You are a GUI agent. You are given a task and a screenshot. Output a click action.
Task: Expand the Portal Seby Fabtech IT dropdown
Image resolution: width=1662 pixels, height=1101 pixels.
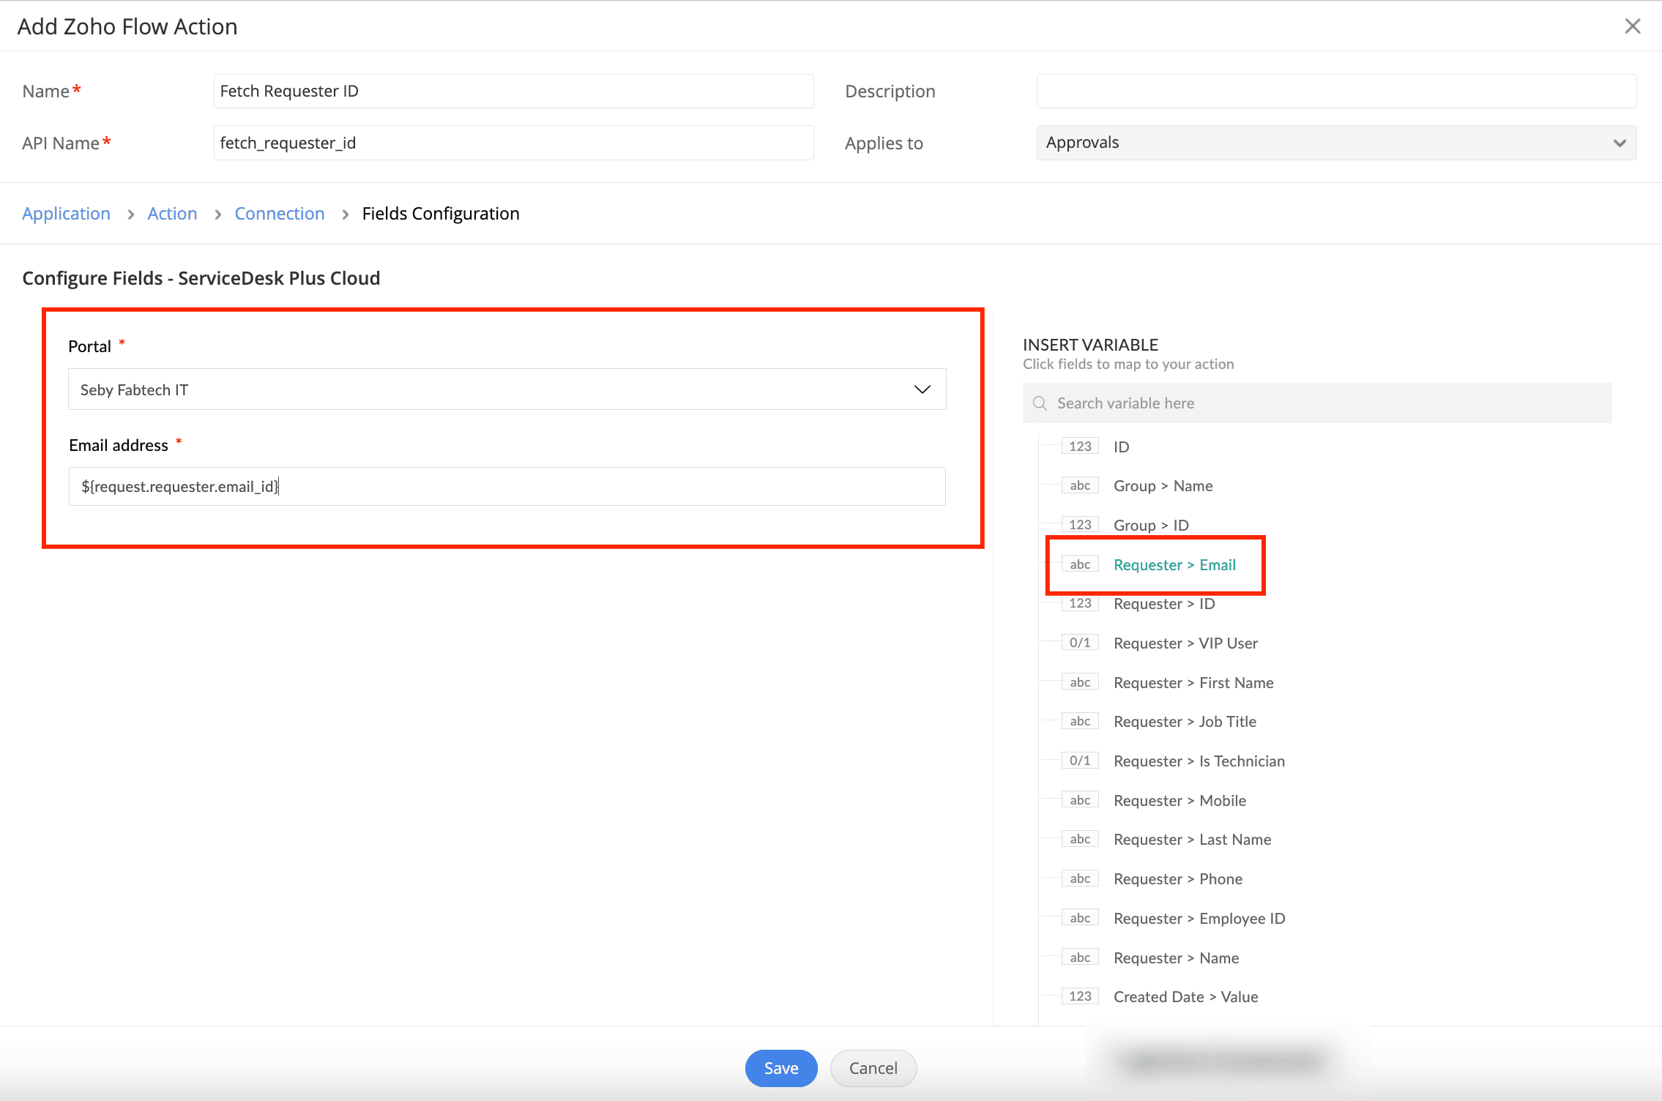click(507, 389)
